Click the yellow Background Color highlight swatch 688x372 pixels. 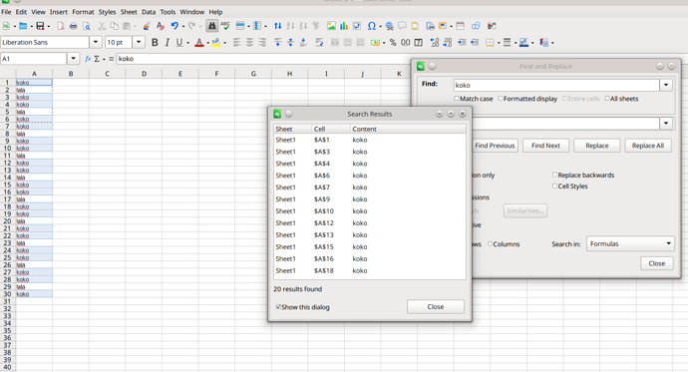[216, 43]
